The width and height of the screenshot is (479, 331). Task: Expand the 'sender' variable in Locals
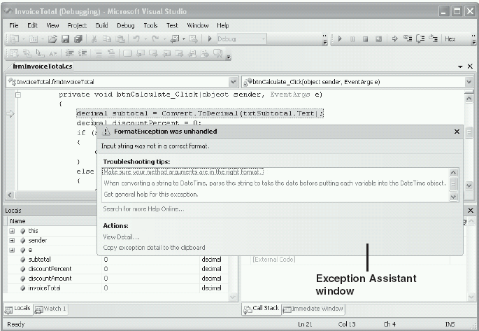pyautogui.click(x=12, y=241)
